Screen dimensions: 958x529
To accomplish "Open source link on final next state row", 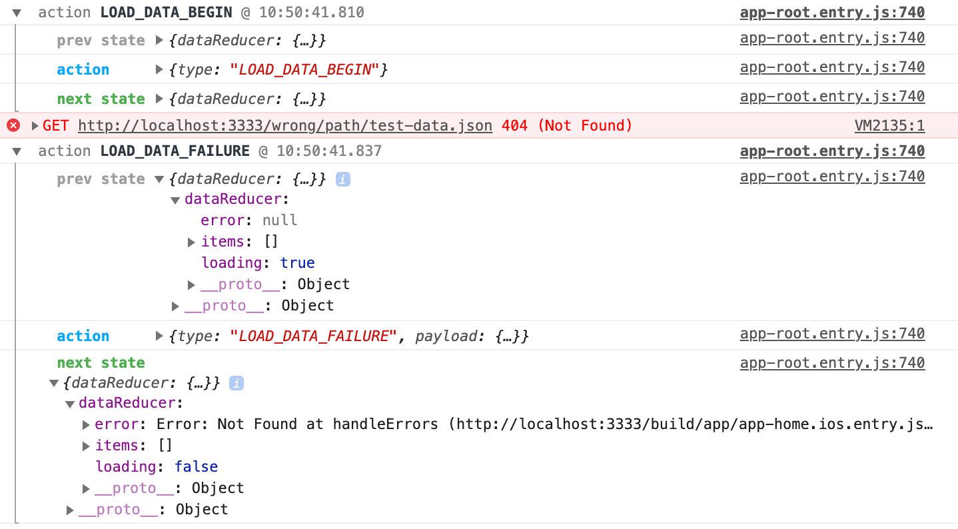I will coord(832,362).
